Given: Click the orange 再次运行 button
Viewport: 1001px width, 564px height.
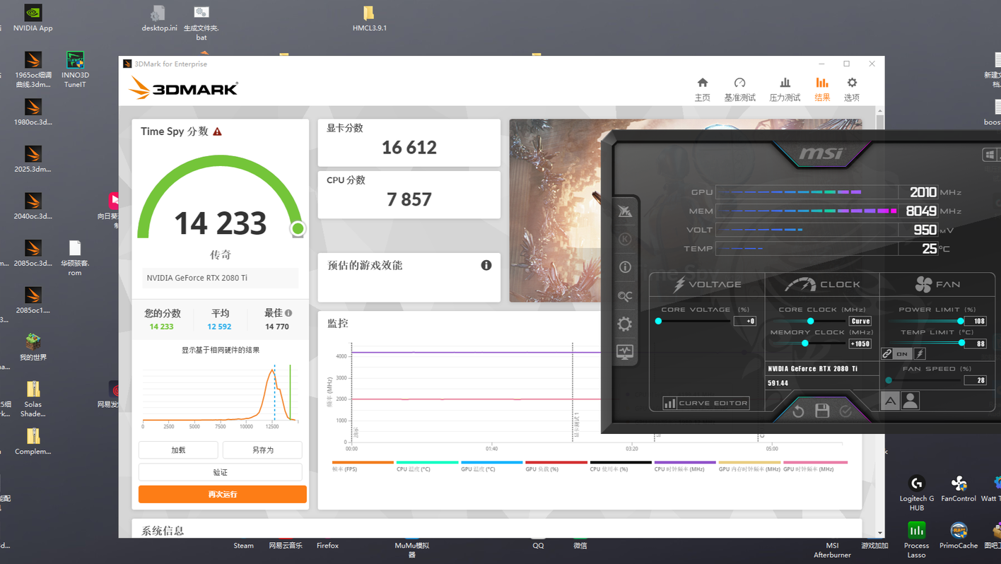Looking at the screenshot, I should [223, 494].
